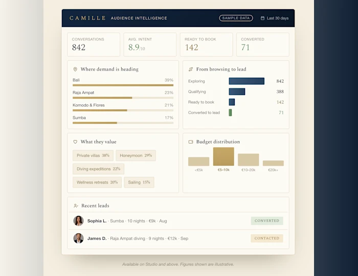The image size is (358, 276).
Task: Click the Bali demand progress bar
Action: pyautogui.click(x=123, y=85)
